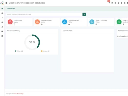128x96 pixels.
Task: Click the "Attendee Wo..." panel heading
Action: click(123, 31)
